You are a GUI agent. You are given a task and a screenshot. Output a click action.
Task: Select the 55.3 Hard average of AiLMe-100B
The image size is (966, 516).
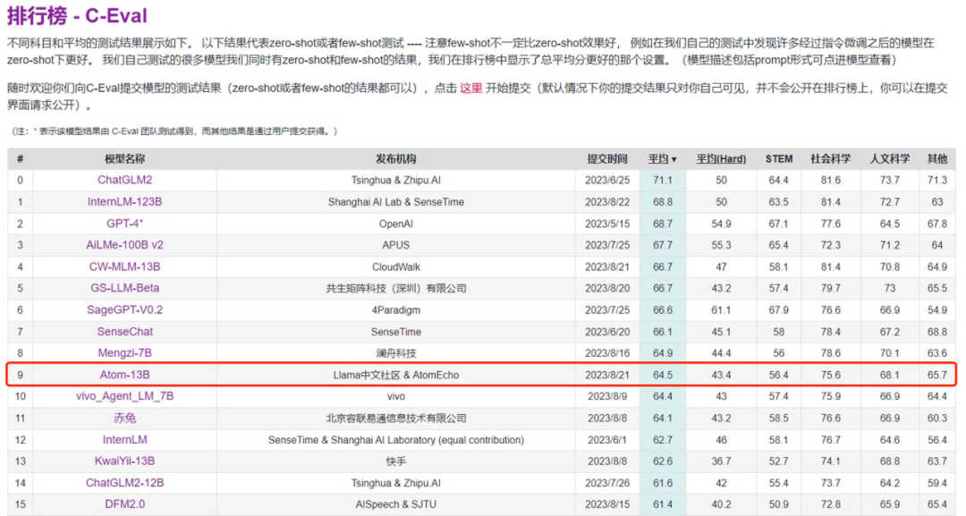click(x=721, y=245)
